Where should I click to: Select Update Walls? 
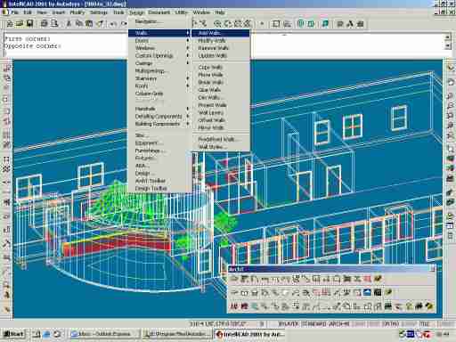click(220, 55)
